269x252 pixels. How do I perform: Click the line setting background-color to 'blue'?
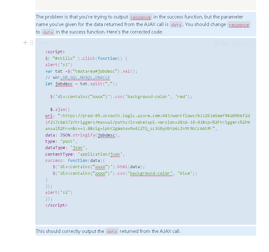pos(125,173)
